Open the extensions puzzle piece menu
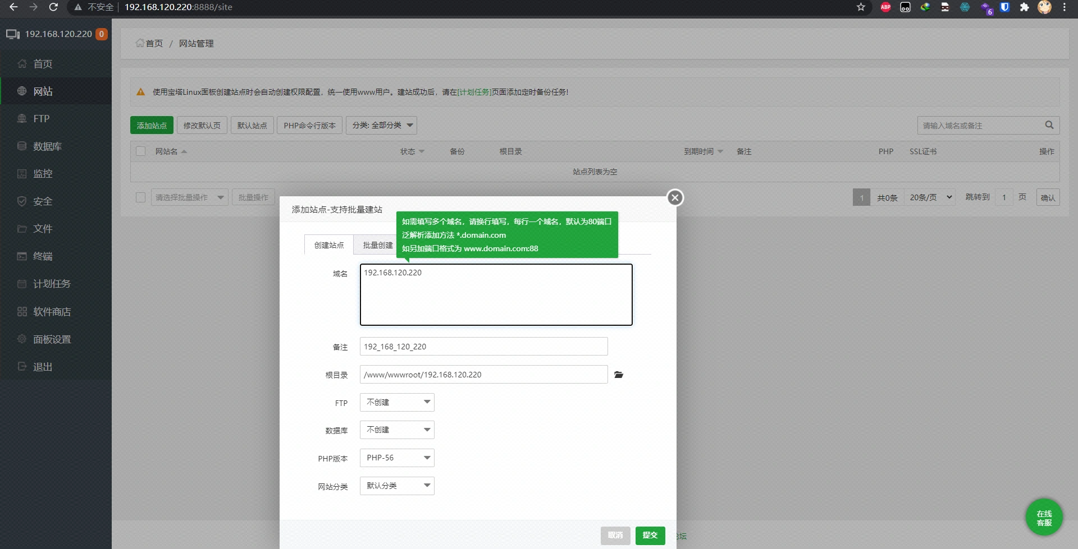The width and height of the screenshot is (1078, 549). [x=1025, y=7]
